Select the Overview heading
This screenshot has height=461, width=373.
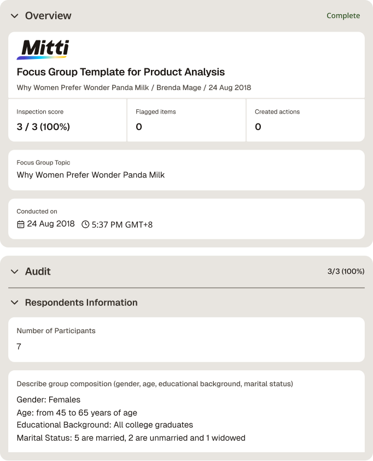48,16
